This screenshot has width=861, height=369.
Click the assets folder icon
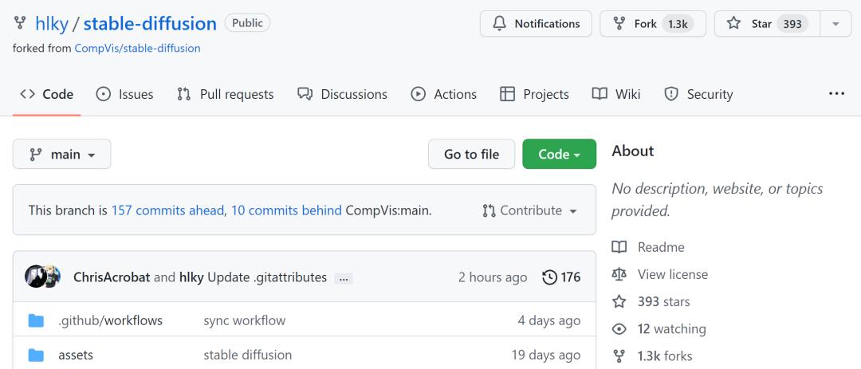[36, 355]
